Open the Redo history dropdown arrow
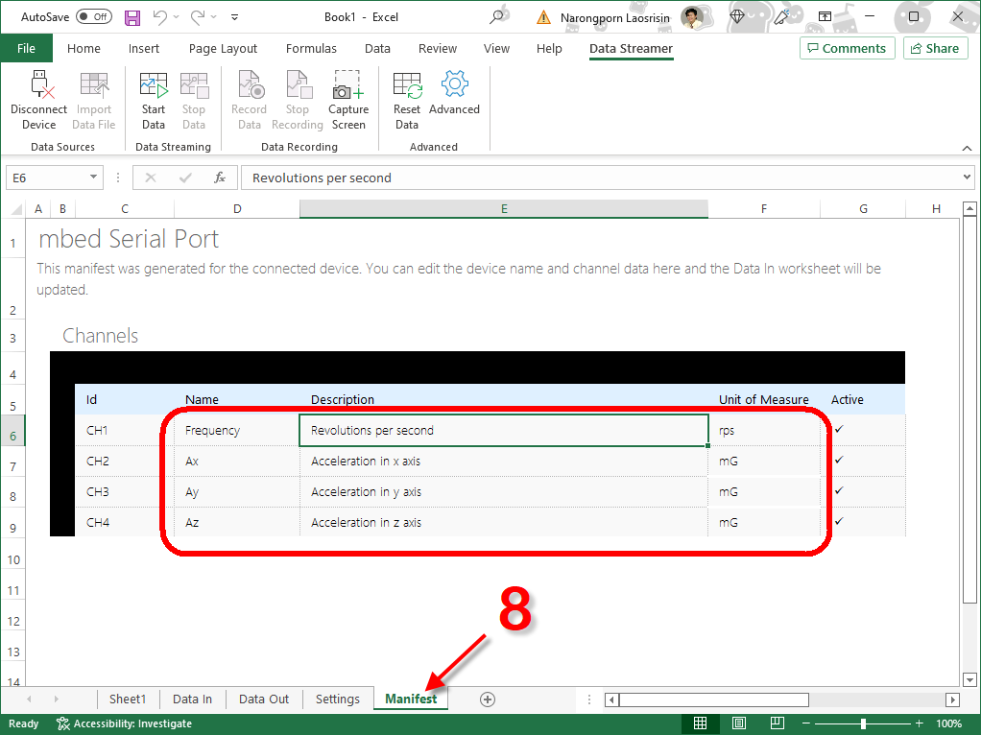 pyautogui.click(x=213, y=17)
